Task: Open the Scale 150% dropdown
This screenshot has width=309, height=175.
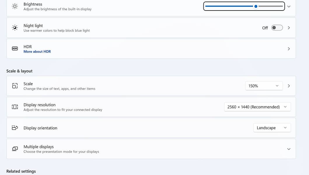Action: [264, 86]
